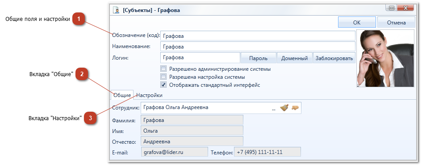This screenshot has height=166, width=422.
Task: Click the broom clear icon in Сотрудник field
Action: (x=284, y=108)
